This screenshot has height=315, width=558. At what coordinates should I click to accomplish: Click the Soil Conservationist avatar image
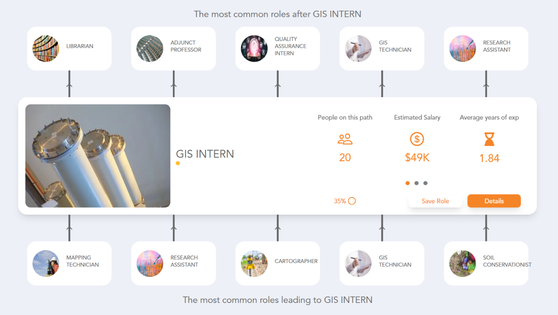[x=462, y=263]
